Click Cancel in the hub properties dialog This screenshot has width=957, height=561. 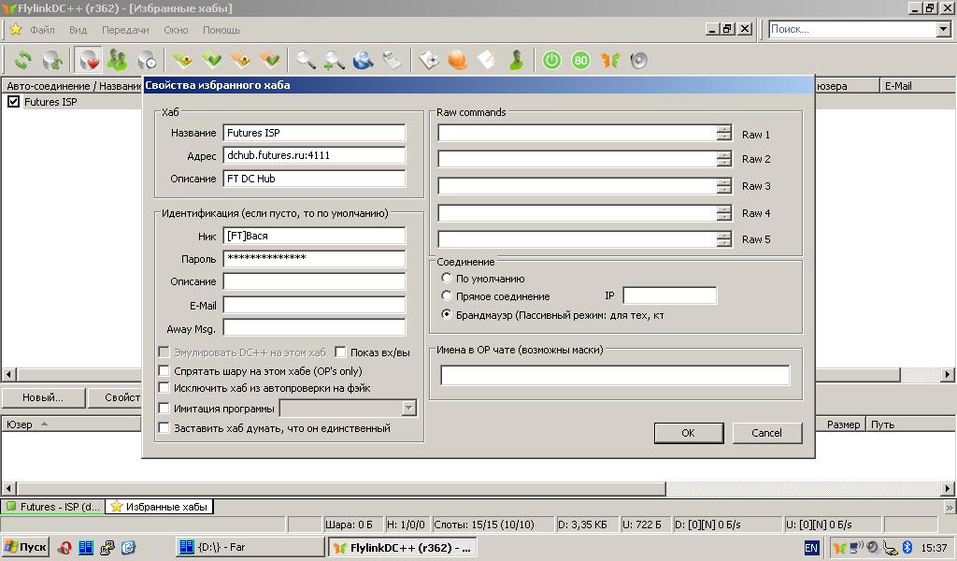(x=766, y=433)
